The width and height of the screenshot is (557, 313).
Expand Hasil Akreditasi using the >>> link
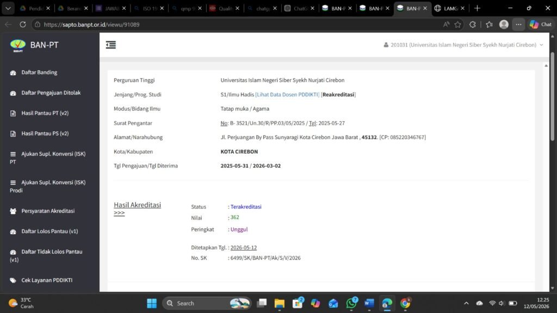[x=119, y=213]
